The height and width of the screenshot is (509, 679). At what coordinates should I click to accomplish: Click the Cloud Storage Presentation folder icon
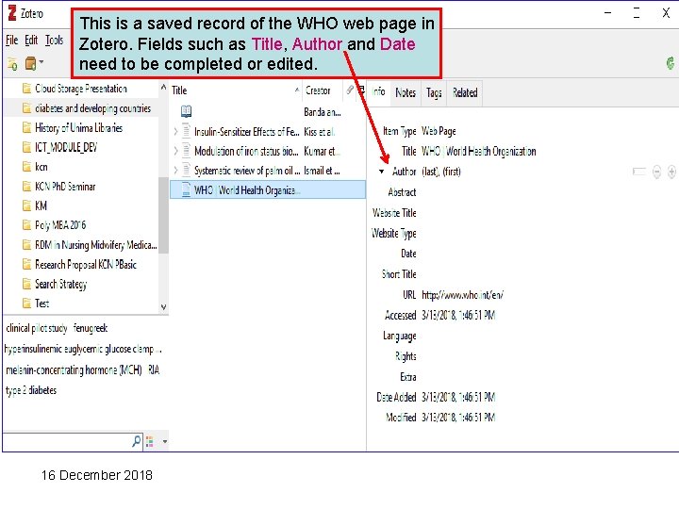point(26,89)
